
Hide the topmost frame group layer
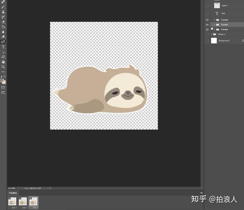point(207,20)
